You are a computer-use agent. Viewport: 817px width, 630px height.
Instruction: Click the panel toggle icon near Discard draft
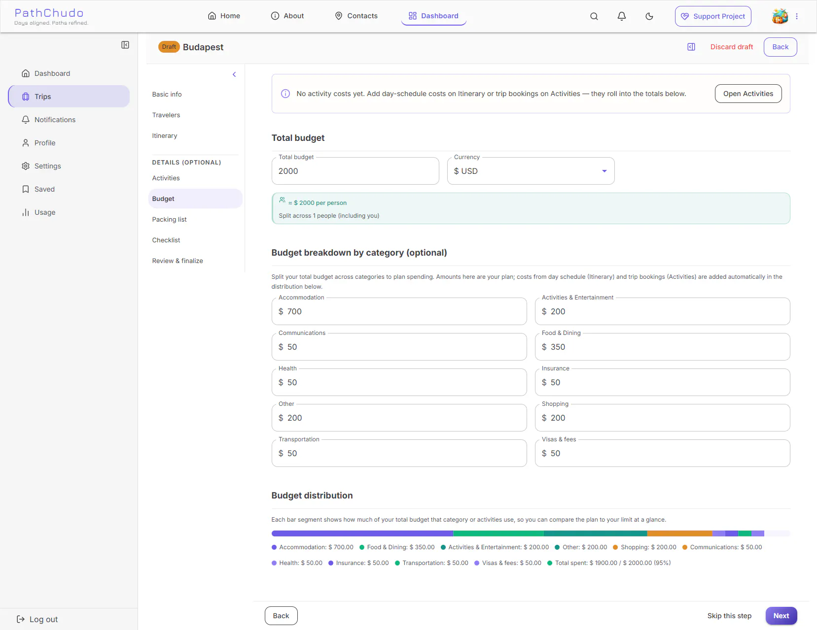click(691, 47)
